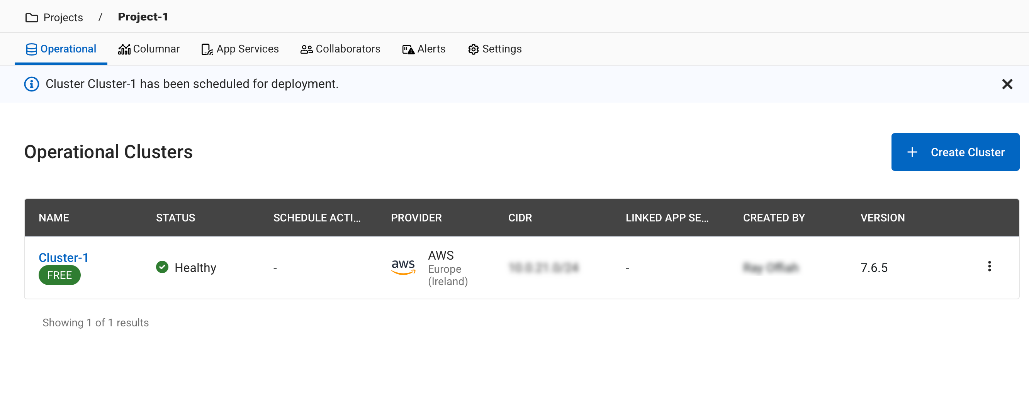
Task: Open the Cluster-1 row actions menu
Action: [989, 267]
